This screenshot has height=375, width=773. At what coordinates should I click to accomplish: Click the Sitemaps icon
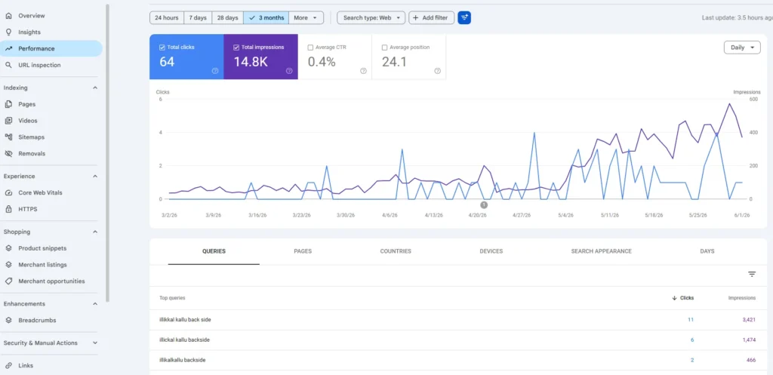pyautogui.click(x=8, y=137)
